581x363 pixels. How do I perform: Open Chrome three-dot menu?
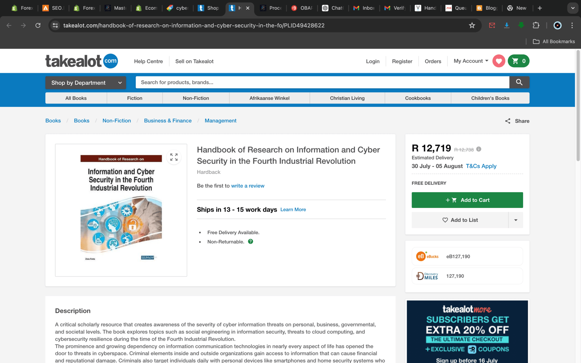pos(572,25)
